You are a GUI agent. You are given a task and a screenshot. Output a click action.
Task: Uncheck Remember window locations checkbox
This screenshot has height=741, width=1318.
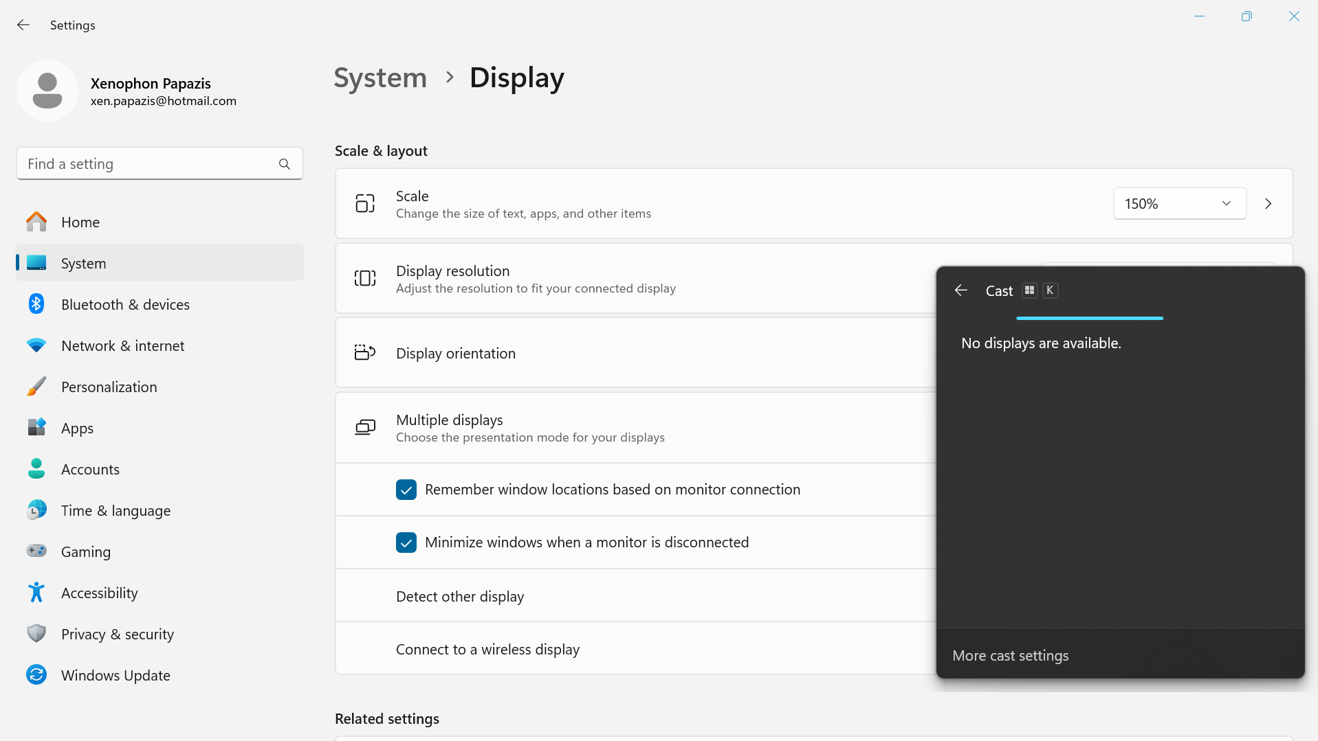(406, 490)
